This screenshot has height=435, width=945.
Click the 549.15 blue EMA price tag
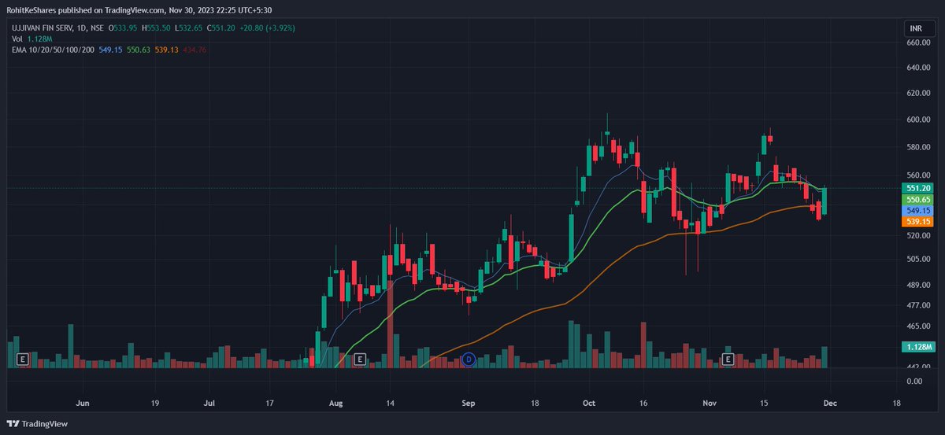point(919,212)
